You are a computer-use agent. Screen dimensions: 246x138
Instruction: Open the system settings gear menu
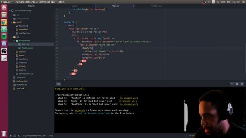tap(243, 2)
